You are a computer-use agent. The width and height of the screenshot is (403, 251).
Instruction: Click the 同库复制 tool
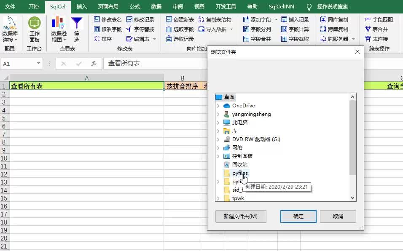[x=334, y=19]
